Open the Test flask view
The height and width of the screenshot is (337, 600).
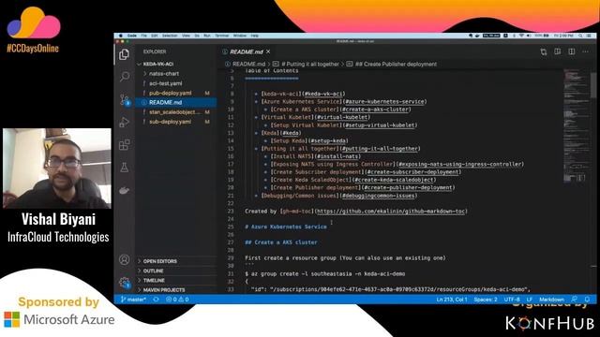pyautogui.click(x=125, y=168)
